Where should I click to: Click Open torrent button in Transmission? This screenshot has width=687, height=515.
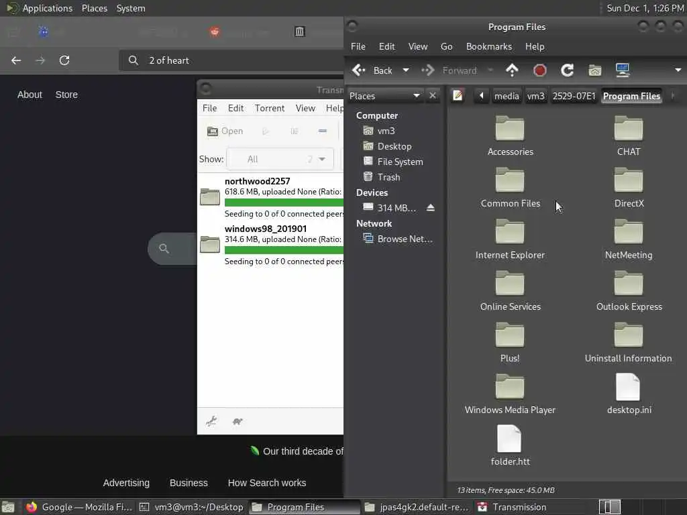click(225, 131)
